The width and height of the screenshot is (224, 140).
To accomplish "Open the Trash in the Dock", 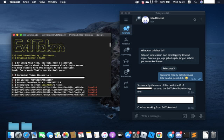I will tap(213, 135).
